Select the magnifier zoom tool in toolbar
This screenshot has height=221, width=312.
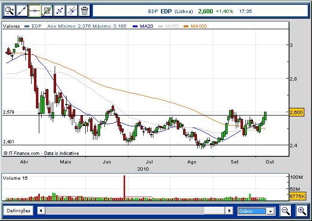pos(10,11)
